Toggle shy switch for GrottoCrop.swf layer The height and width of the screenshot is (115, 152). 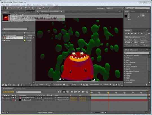point(37,98)
